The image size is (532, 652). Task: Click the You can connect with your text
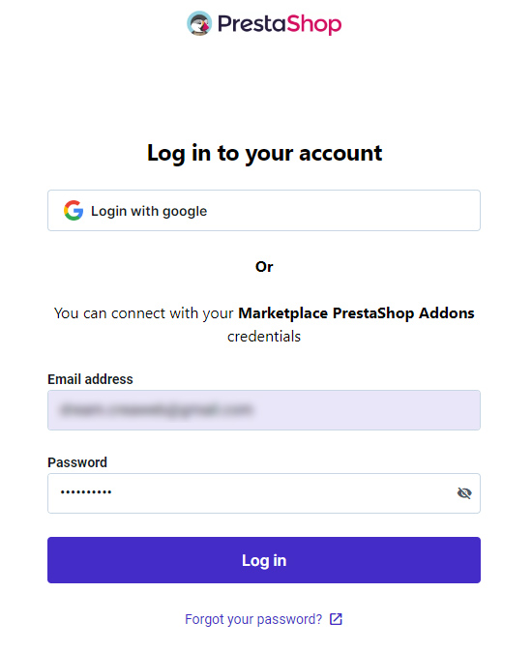(144, 313)
